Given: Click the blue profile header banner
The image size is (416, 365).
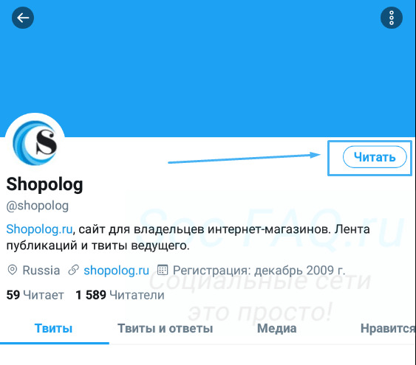Looking at the screenshot, I should tap(208, 69).
